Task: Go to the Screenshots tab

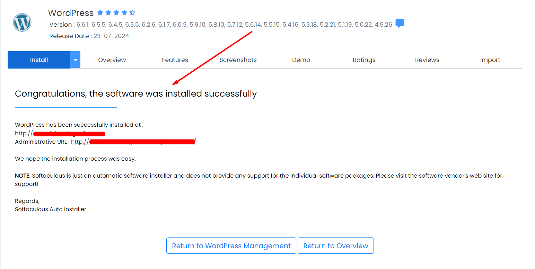Action: click(238, 60)
